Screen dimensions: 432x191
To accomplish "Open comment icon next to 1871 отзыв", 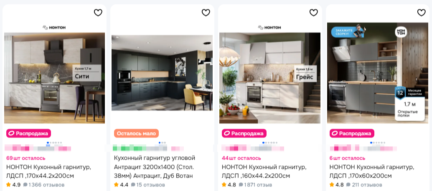I will [241, 185].
